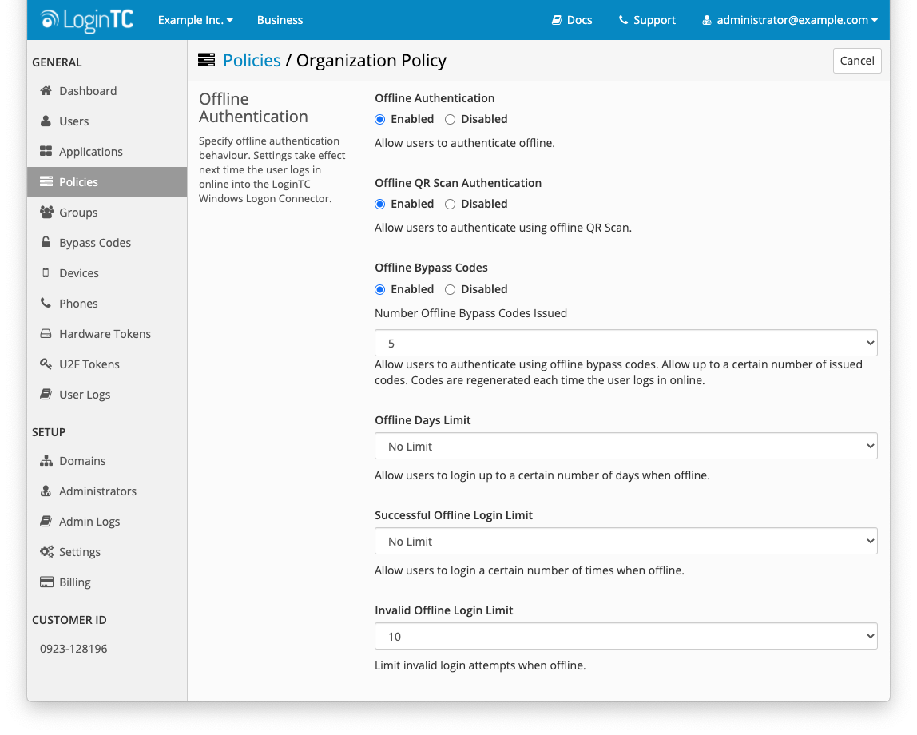Switch to the Business section

(x=280, y=20)
